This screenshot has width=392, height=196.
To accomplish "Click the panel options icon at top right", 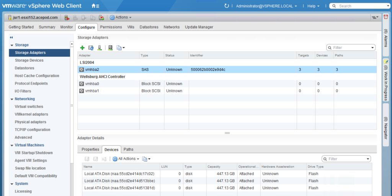I will click(375, 17).
